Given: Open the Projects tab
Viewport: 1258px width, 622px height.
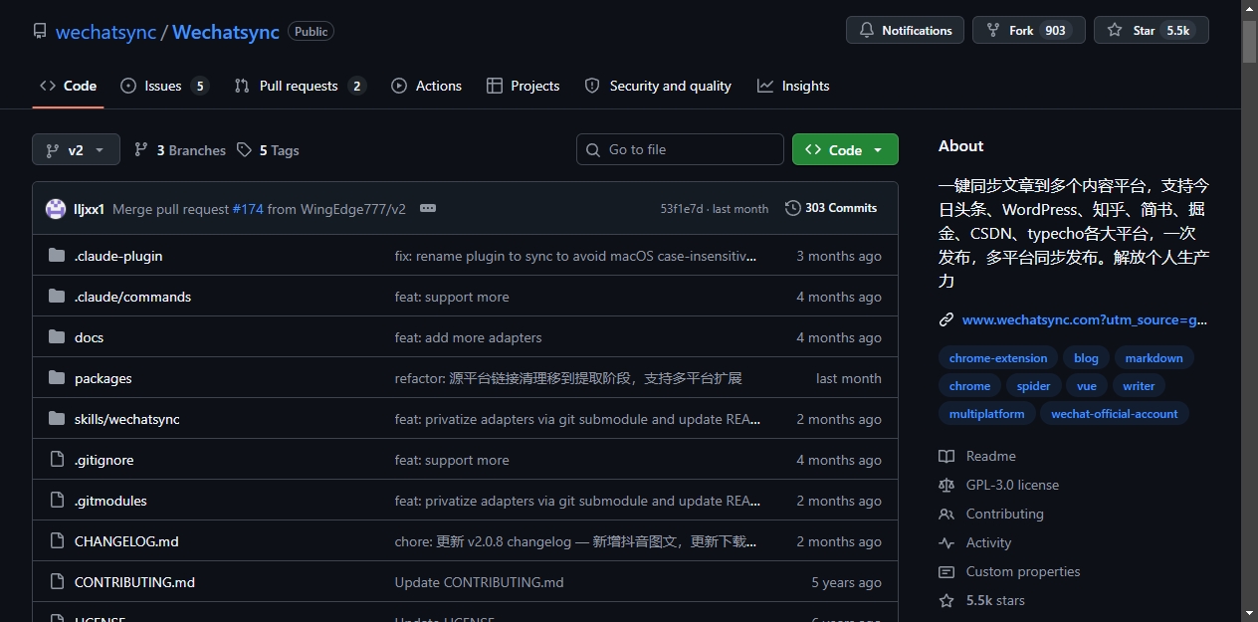Looking at the screenshot, I should click(523, 86).
